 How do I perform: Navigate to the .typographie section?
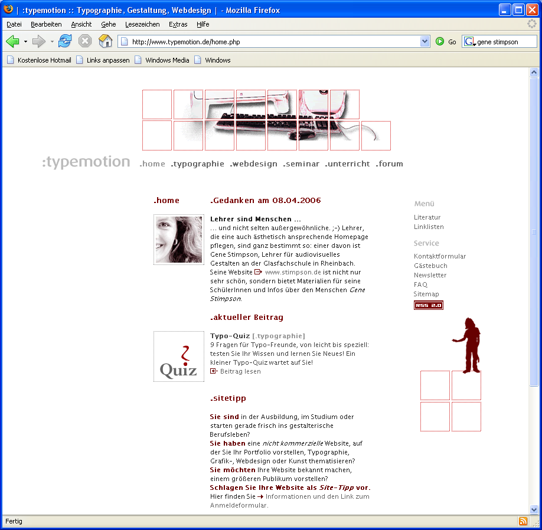[x=197, y=164]
